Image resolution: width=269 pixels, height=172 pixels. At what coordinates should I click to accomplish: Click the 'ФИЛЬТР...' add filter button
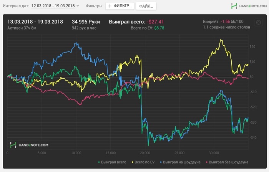[120, 6]
